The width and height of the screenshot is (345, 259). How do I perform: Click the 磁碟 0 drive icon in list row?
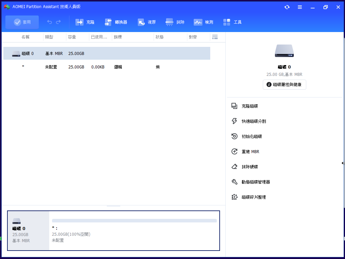click(x=16, y=54)
